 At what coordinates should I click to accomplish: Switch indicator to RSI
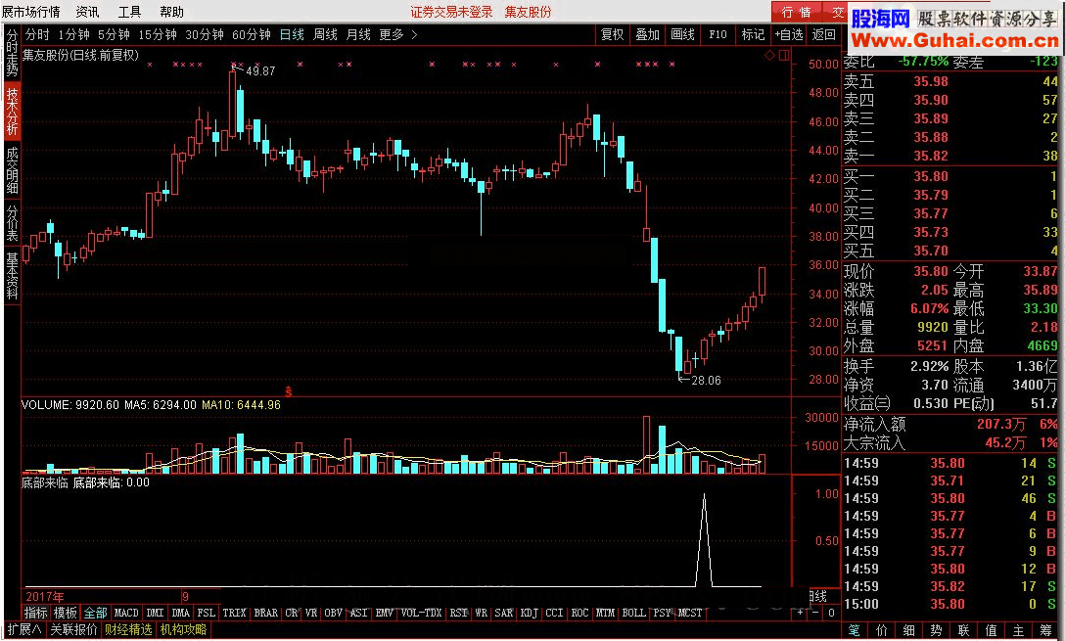tap(459, 613)
